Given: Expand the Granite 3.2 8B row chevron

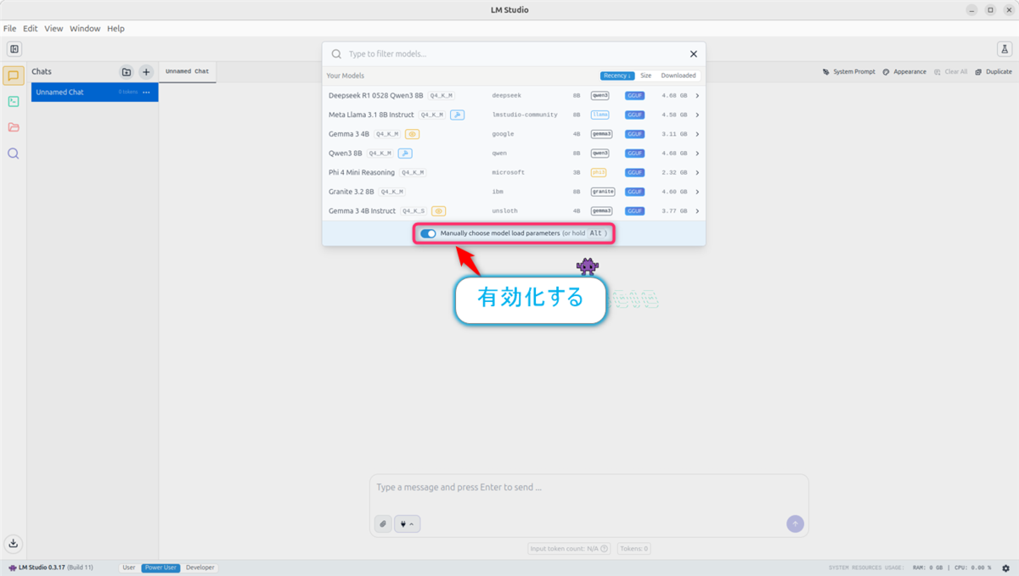Looking at the screenshot, I should pyautogui.click(x=697, y=192).
